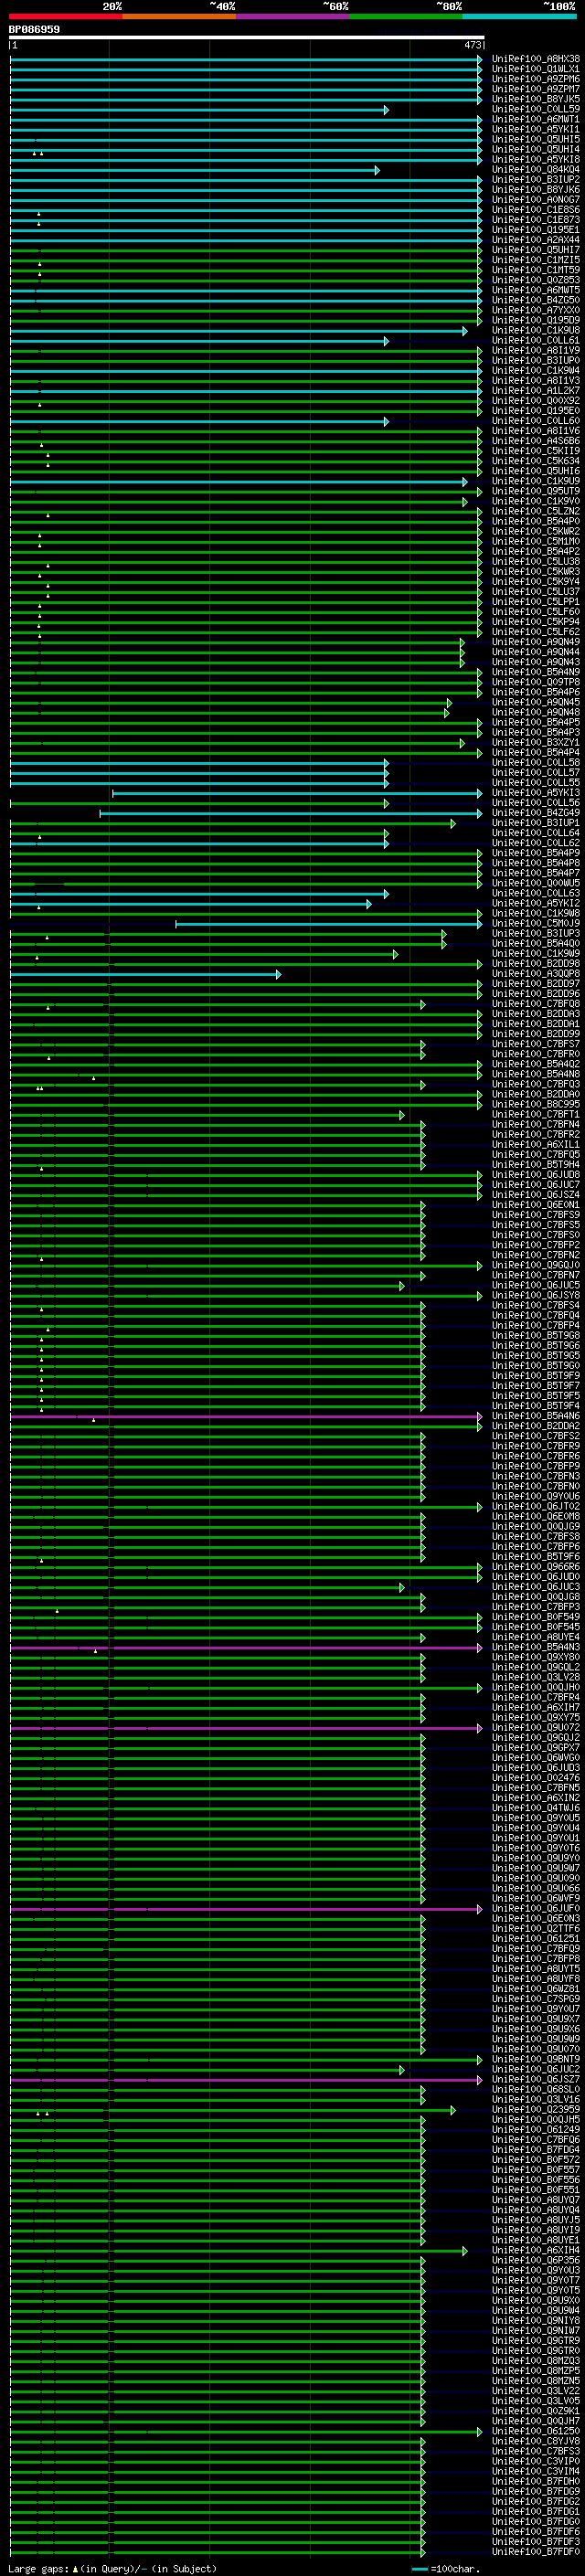Click the Large gaps legend text
The height and width of the screenshot is (2576, 585).
click(x=113, y=2569)
